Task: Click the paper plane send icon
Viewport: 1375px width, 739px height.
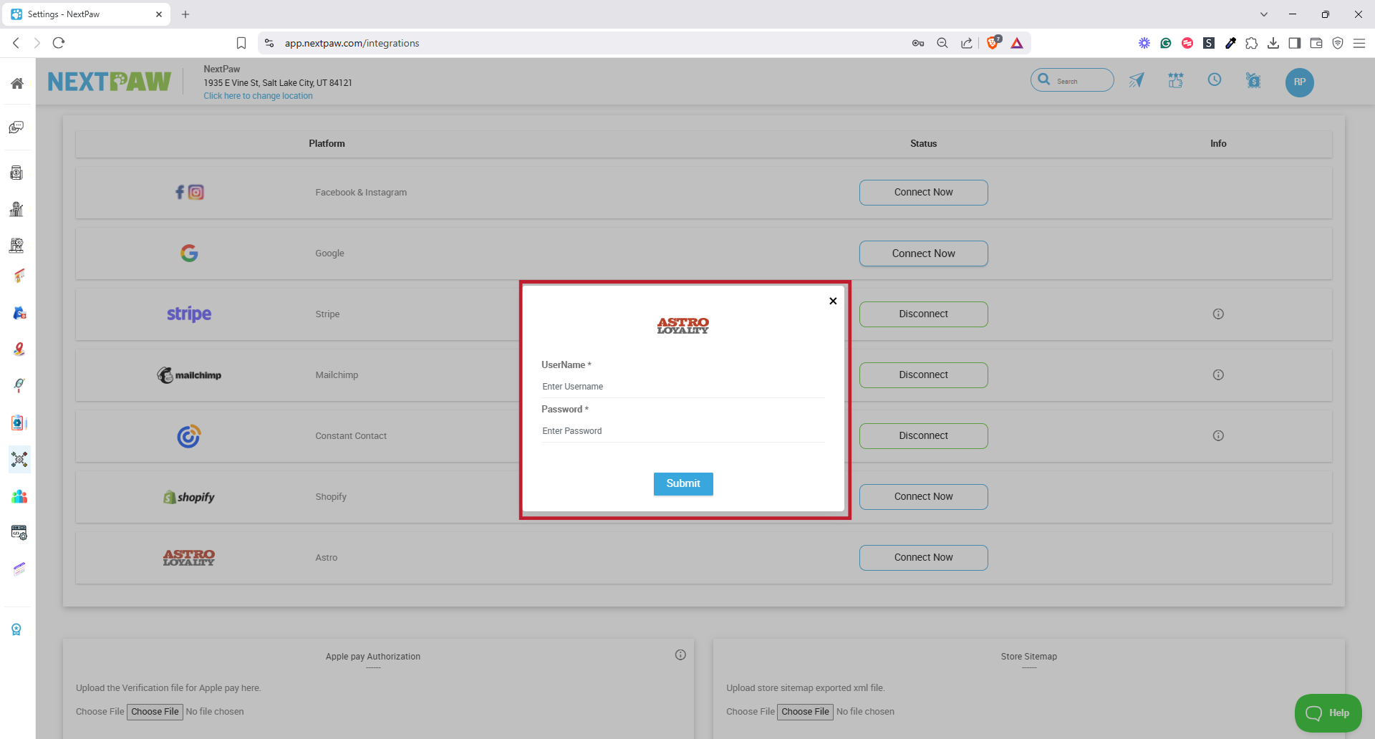Action: click(x=1137, y=80)
